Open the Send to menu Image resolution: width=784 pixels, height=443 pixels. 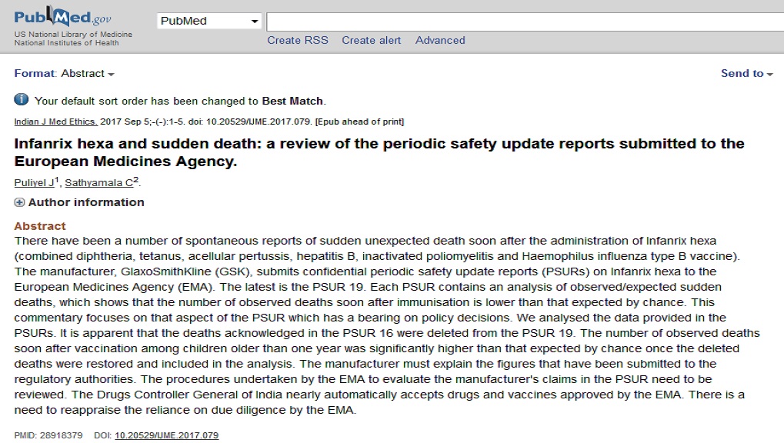747,74
